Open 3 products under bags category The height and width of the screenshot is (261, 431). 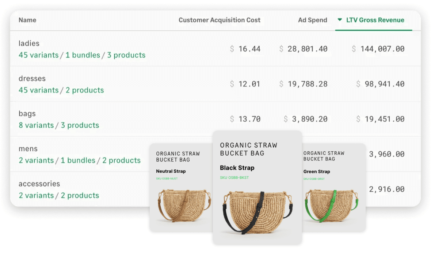(80, 125)
